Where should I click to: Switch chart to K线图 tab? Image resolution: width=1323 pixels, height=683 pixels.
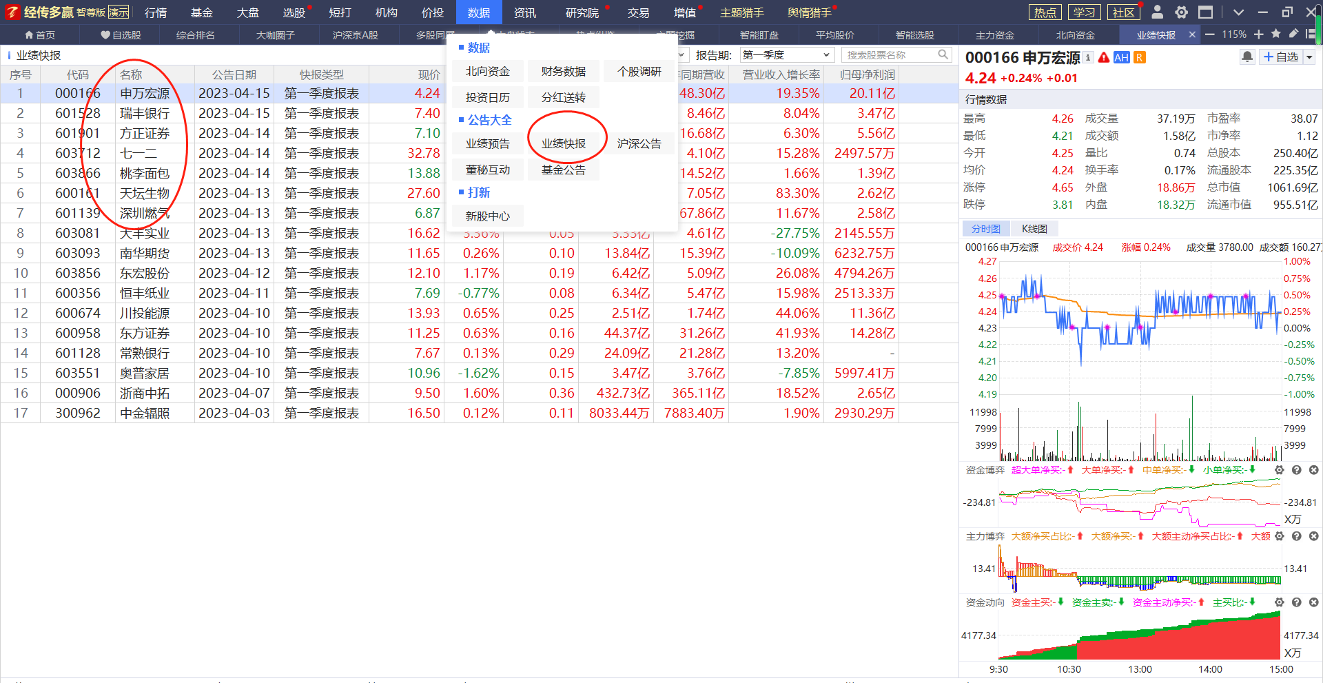pyautogui.click(x=1034, y=229)
